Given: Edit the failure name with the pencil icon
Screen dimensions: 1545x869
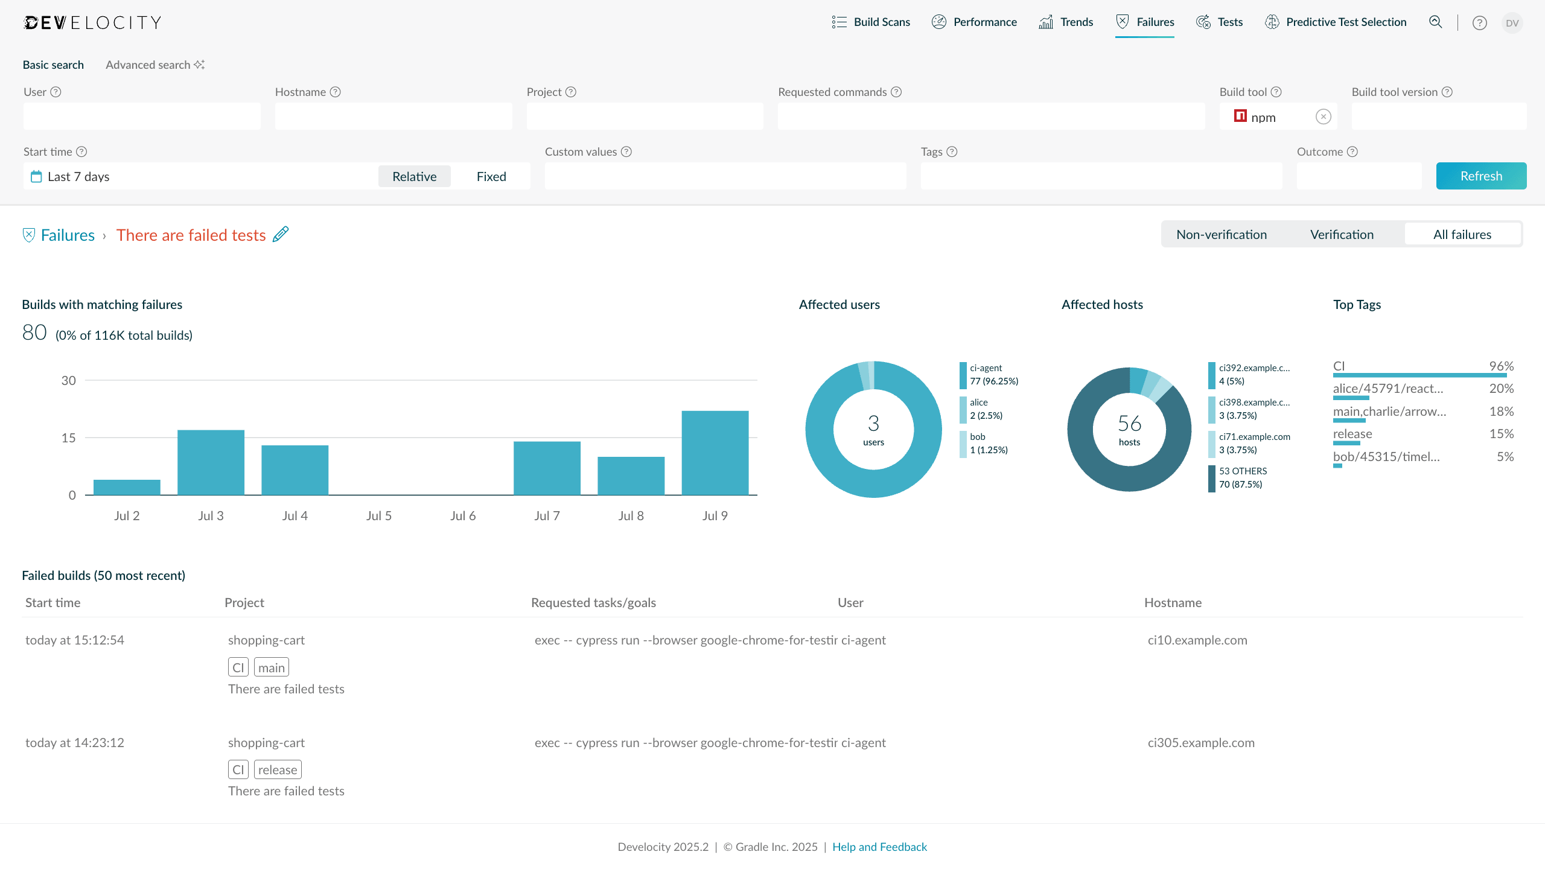Looking at the screenshot, I should tap(280, 234).
